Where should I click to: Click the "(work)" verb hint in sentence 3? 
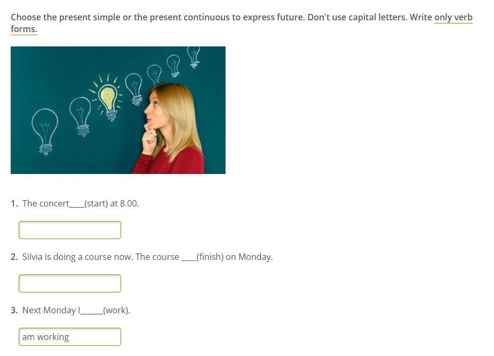point(116,310)
